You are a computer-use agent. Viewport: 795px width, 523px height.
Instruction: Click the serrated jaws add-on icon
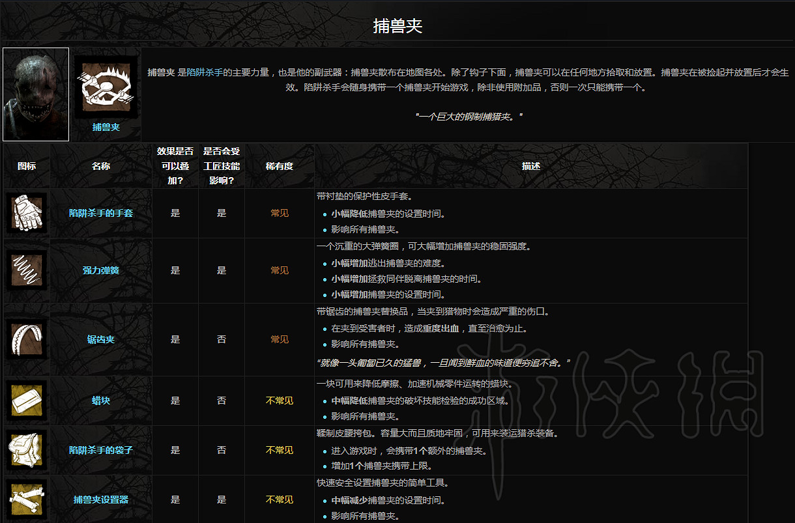[27, 339]
